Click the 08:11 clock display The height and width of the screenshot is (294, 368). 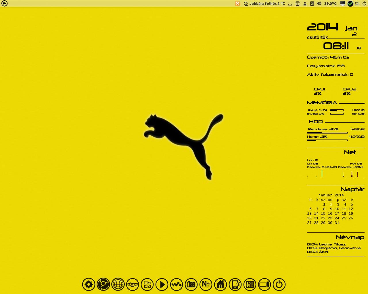pos(336,46)
